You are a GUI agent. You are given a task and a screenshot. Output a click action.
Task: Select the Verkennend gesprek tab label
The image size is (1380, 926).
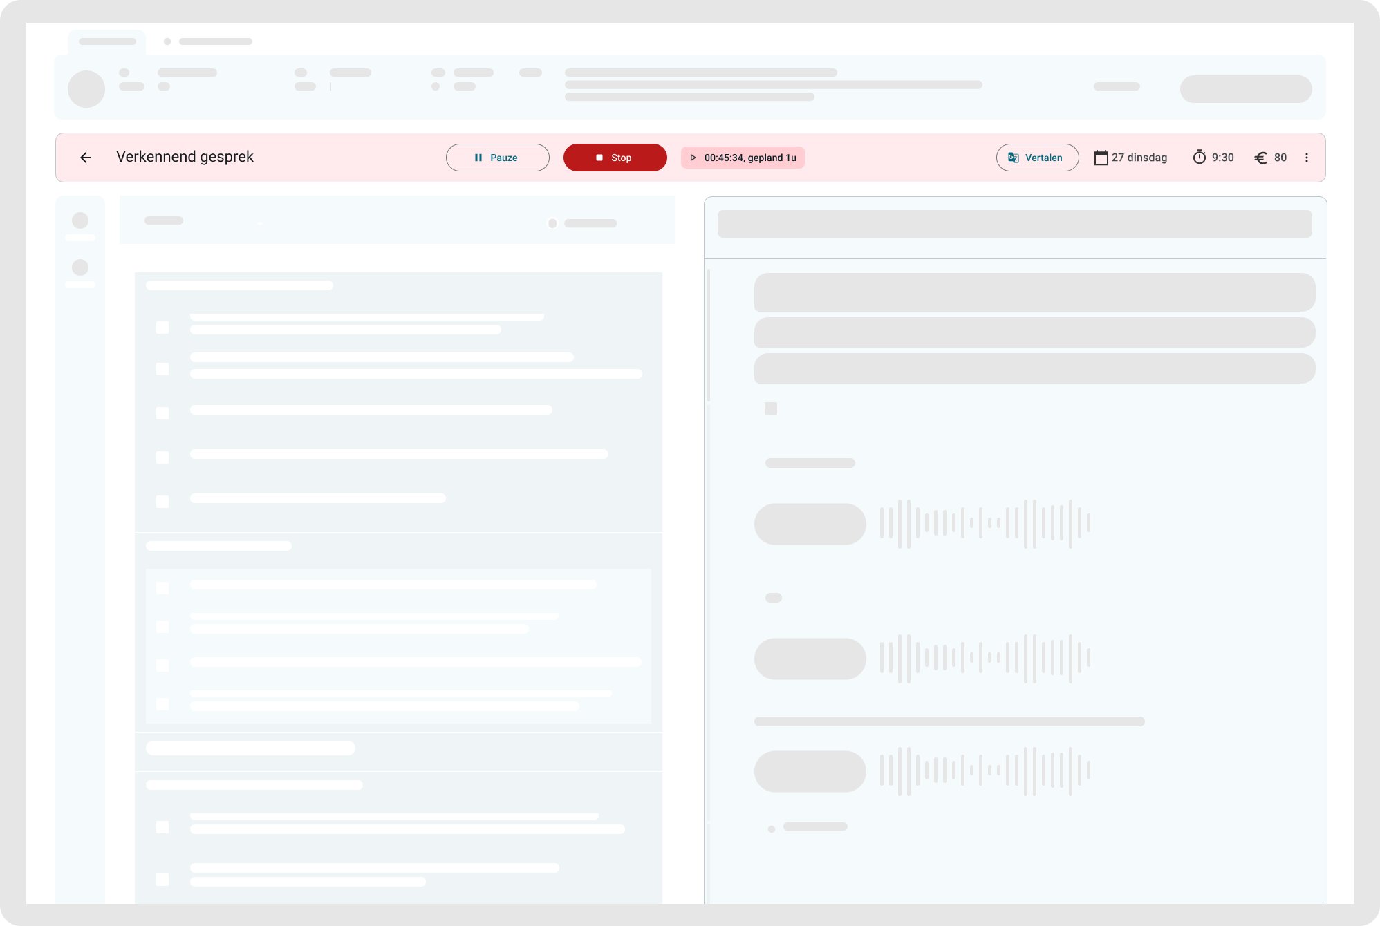click(x=186, y=157)
